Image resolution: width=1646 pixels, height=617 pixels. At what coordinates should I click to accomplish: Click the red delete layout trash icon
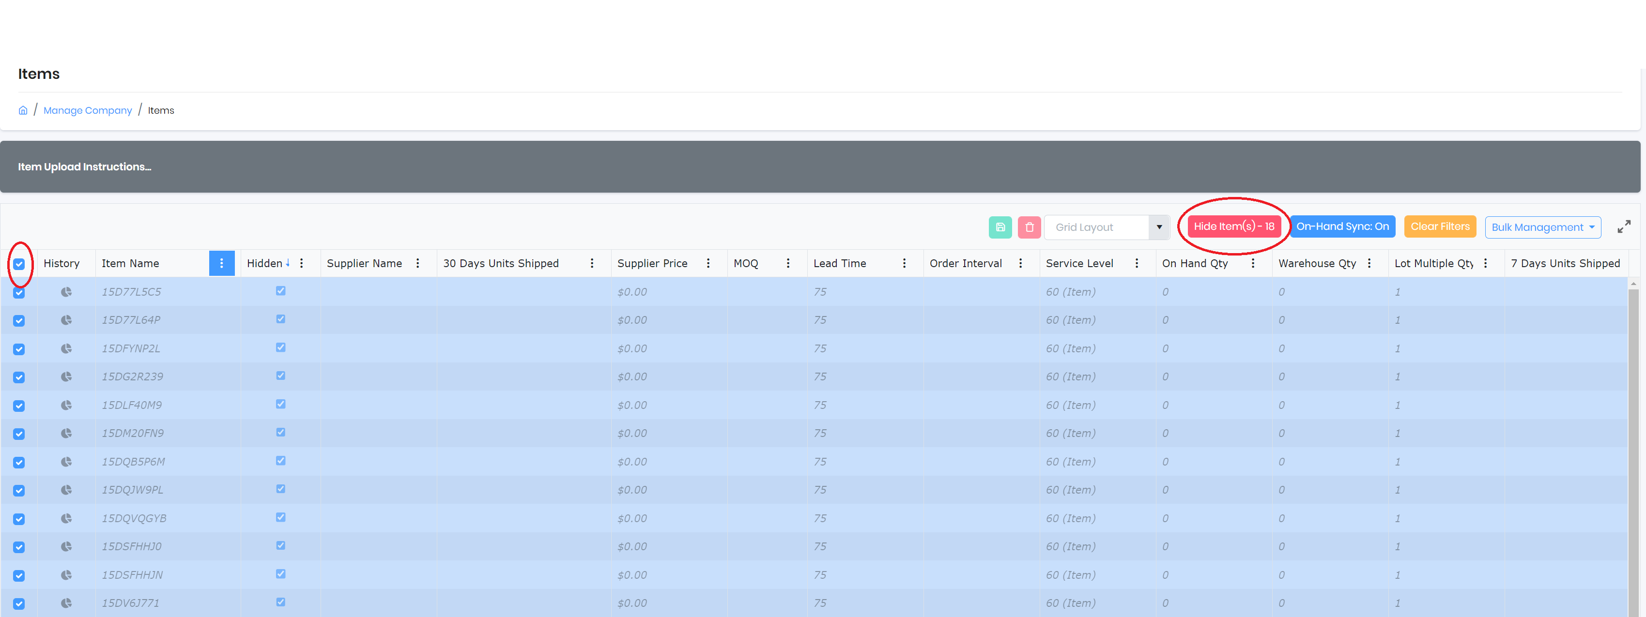1029,227
